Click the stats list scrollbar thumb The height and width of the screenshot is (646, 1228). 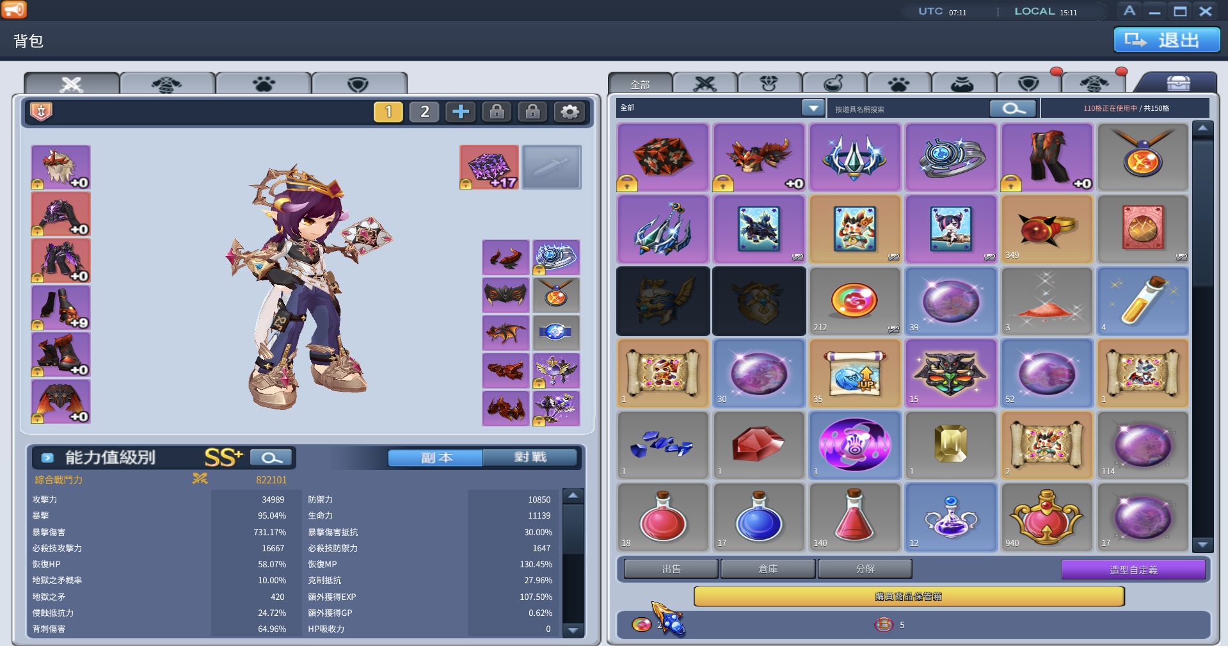click(x=573, y=529)
